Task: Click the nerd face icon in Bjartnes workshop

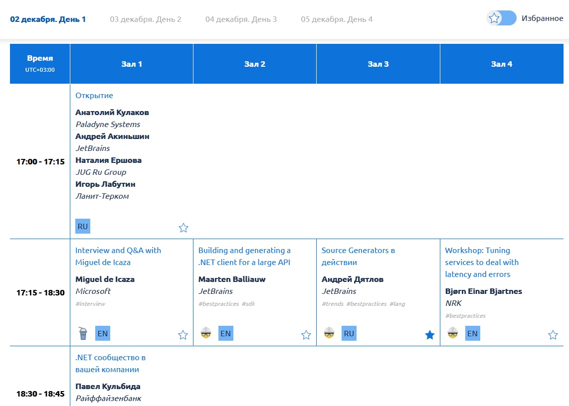Action: pos(452,333)
